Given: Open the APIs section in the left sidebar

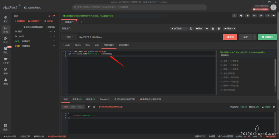Looking at the screenshot, I should tap(5, 30).
